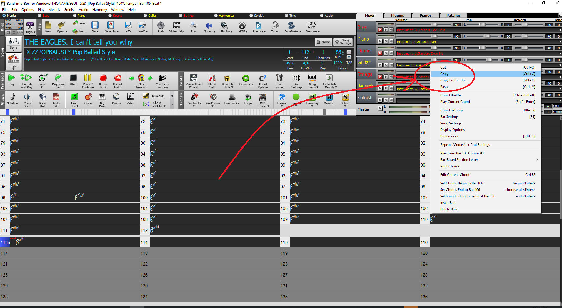
Task: Choose Copy from the context menu
Action: point(486,74)
